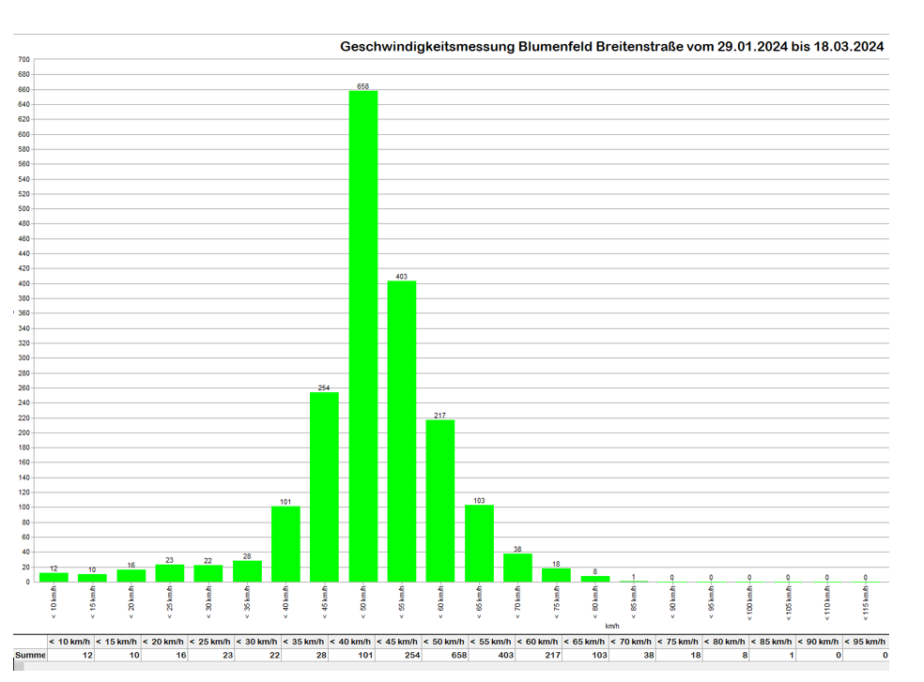Select the '< 50 km/h' table header cell
This screenshot has width=924, height=682.
(x=445, y=642)
